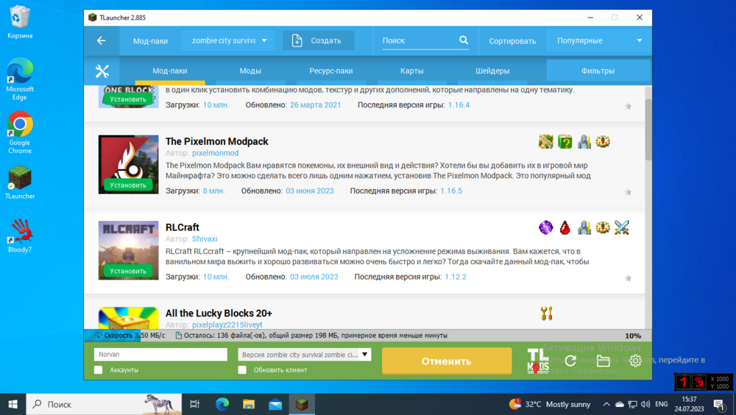Favorite the One Block modpack star
The width and height of the screenshot is (736, 415).
point(628,107)
